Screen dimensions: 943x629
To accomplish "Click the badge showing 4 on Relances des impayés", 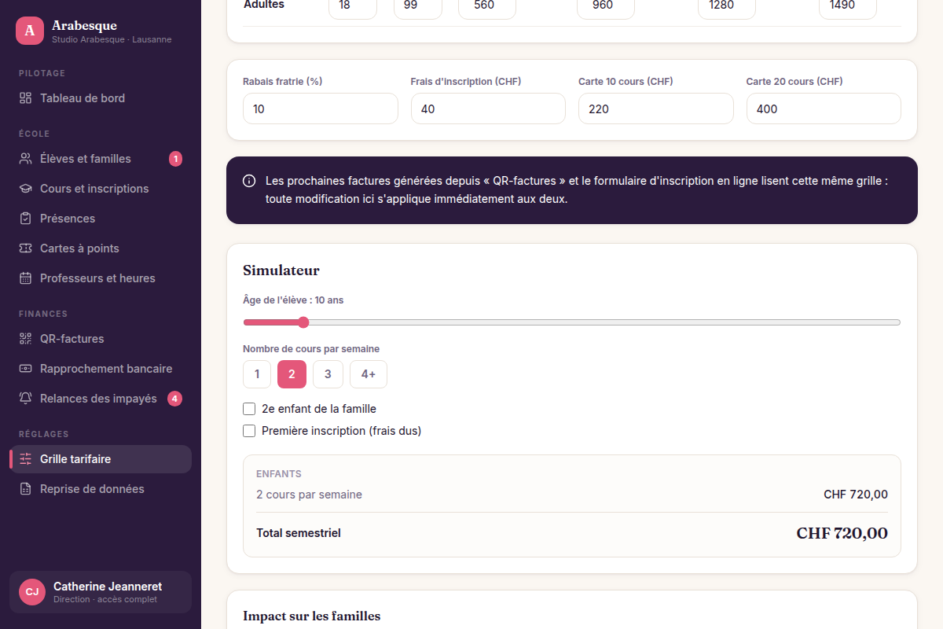I will coord(175,399).
